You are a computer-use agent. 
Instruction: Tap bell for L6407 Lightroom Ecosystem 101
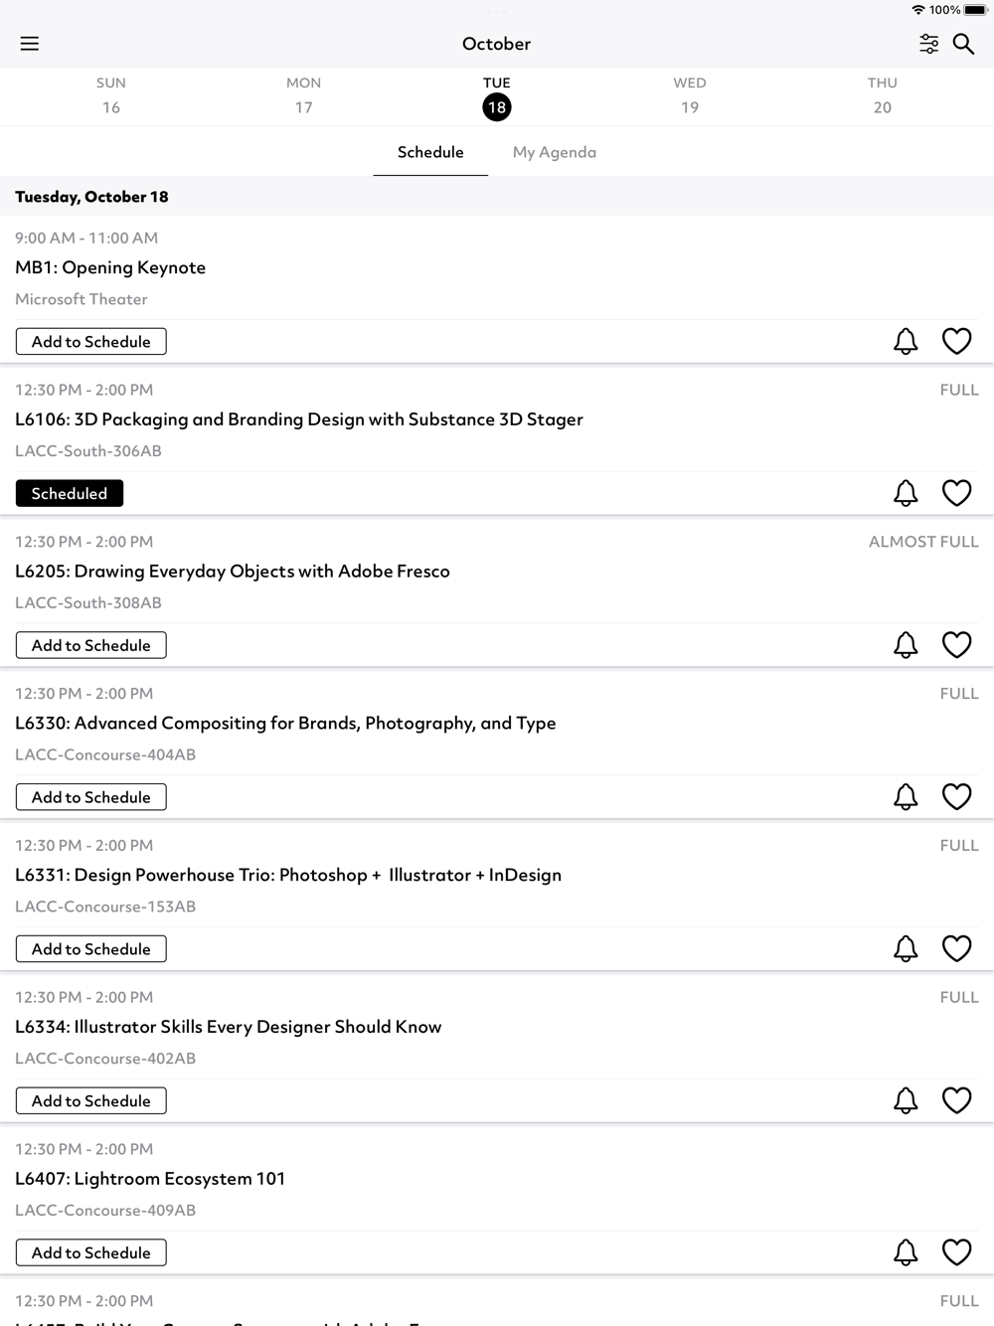(x=906, y=1252)
